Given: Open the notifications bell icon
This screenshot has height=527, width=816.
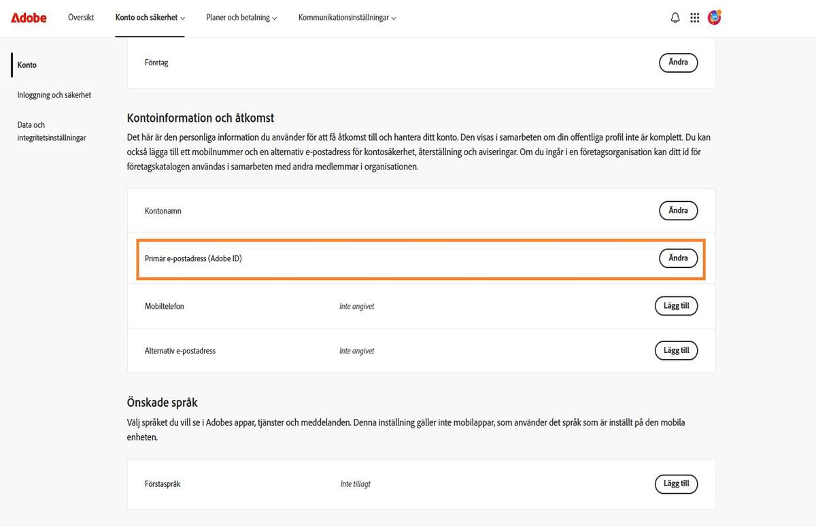Looking at the screenshot, I should click(675, 18).
